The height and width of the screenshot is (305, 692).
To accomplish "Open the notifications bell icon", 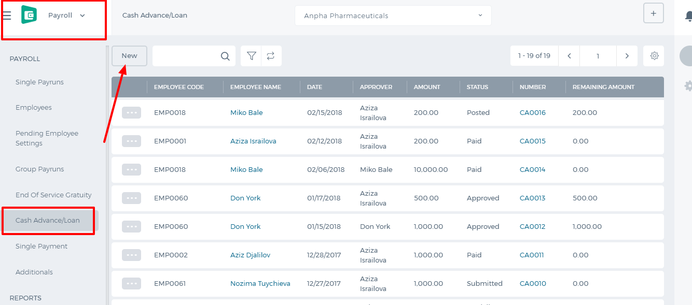I will (x=688, y=16).
